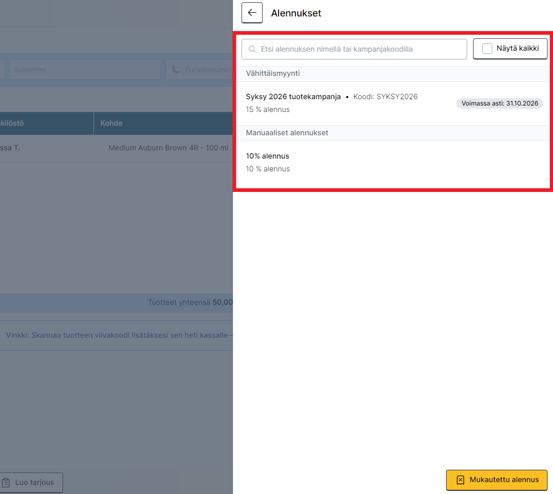
Task: Click the Alennukset panel title
Action: [296, 13]
